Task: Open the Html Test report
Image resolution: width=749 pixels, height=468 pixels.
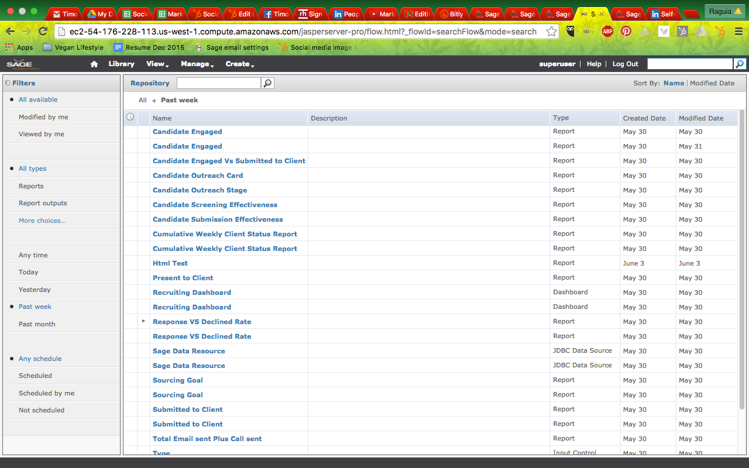Action: coord(170,263)
